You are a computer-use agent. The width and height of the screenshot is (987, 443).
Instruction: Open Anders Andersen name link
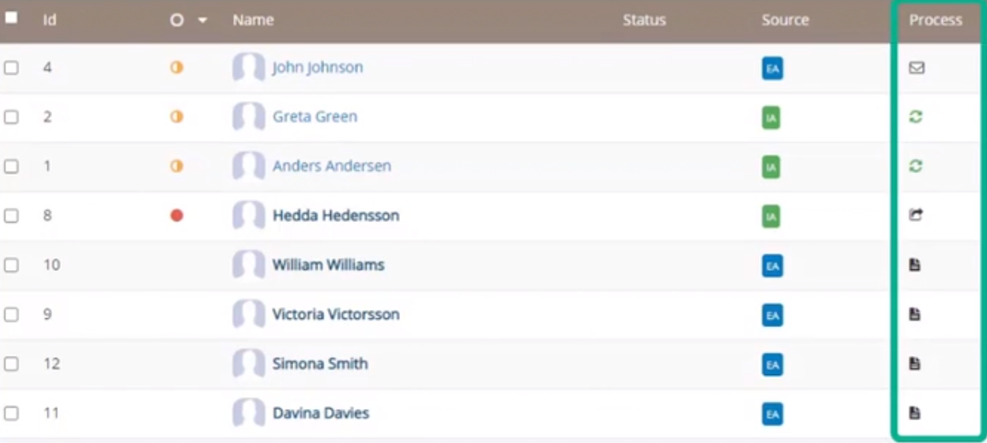tap(331, 167)
